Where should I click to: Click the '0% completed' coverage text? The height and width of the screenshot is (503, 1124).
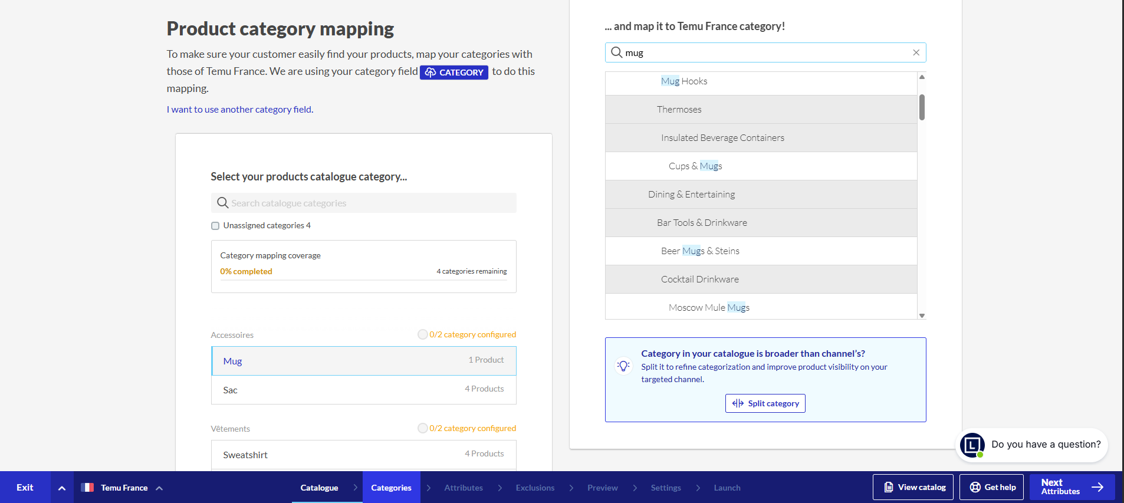[x=246, y=271]
